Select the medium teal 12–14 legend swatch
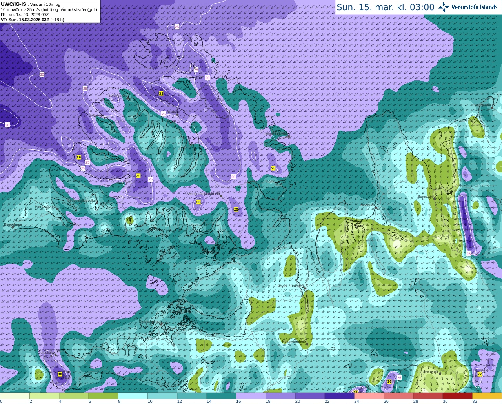 [x=192, y=396]
